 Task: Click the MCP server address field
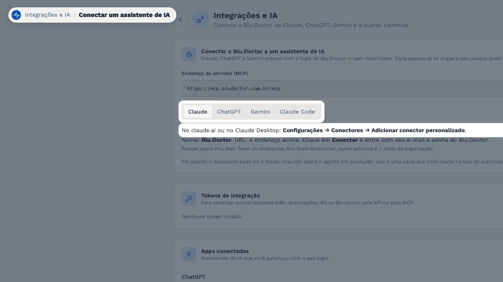click(342, 88)
